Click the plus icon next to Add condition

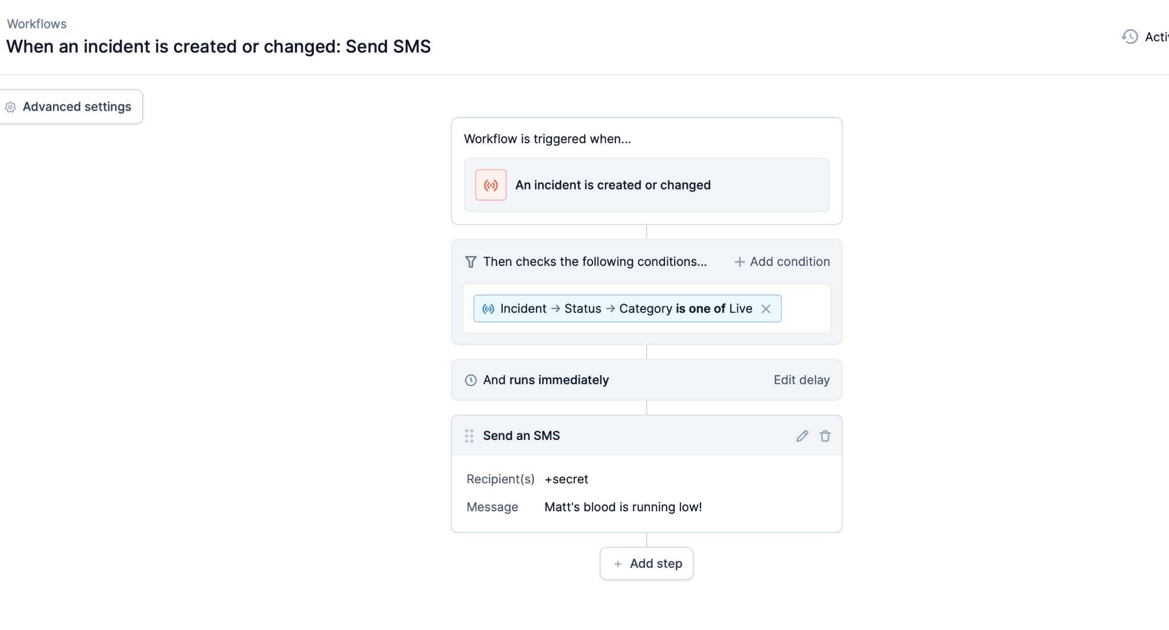coord(739,262)
